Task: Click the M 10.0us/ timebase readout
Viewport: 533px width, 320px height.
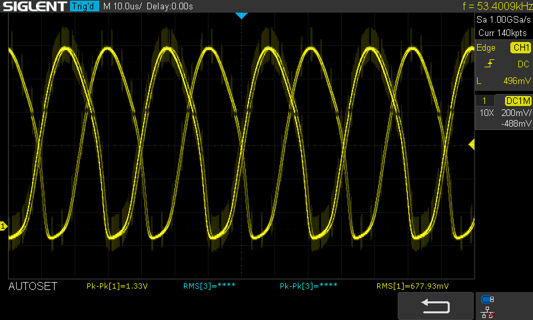Action: coord(123,6)
